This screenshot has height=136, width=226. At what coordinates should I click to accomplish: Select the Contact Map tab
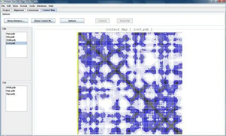pyautogui.click(x=49, y=10)
